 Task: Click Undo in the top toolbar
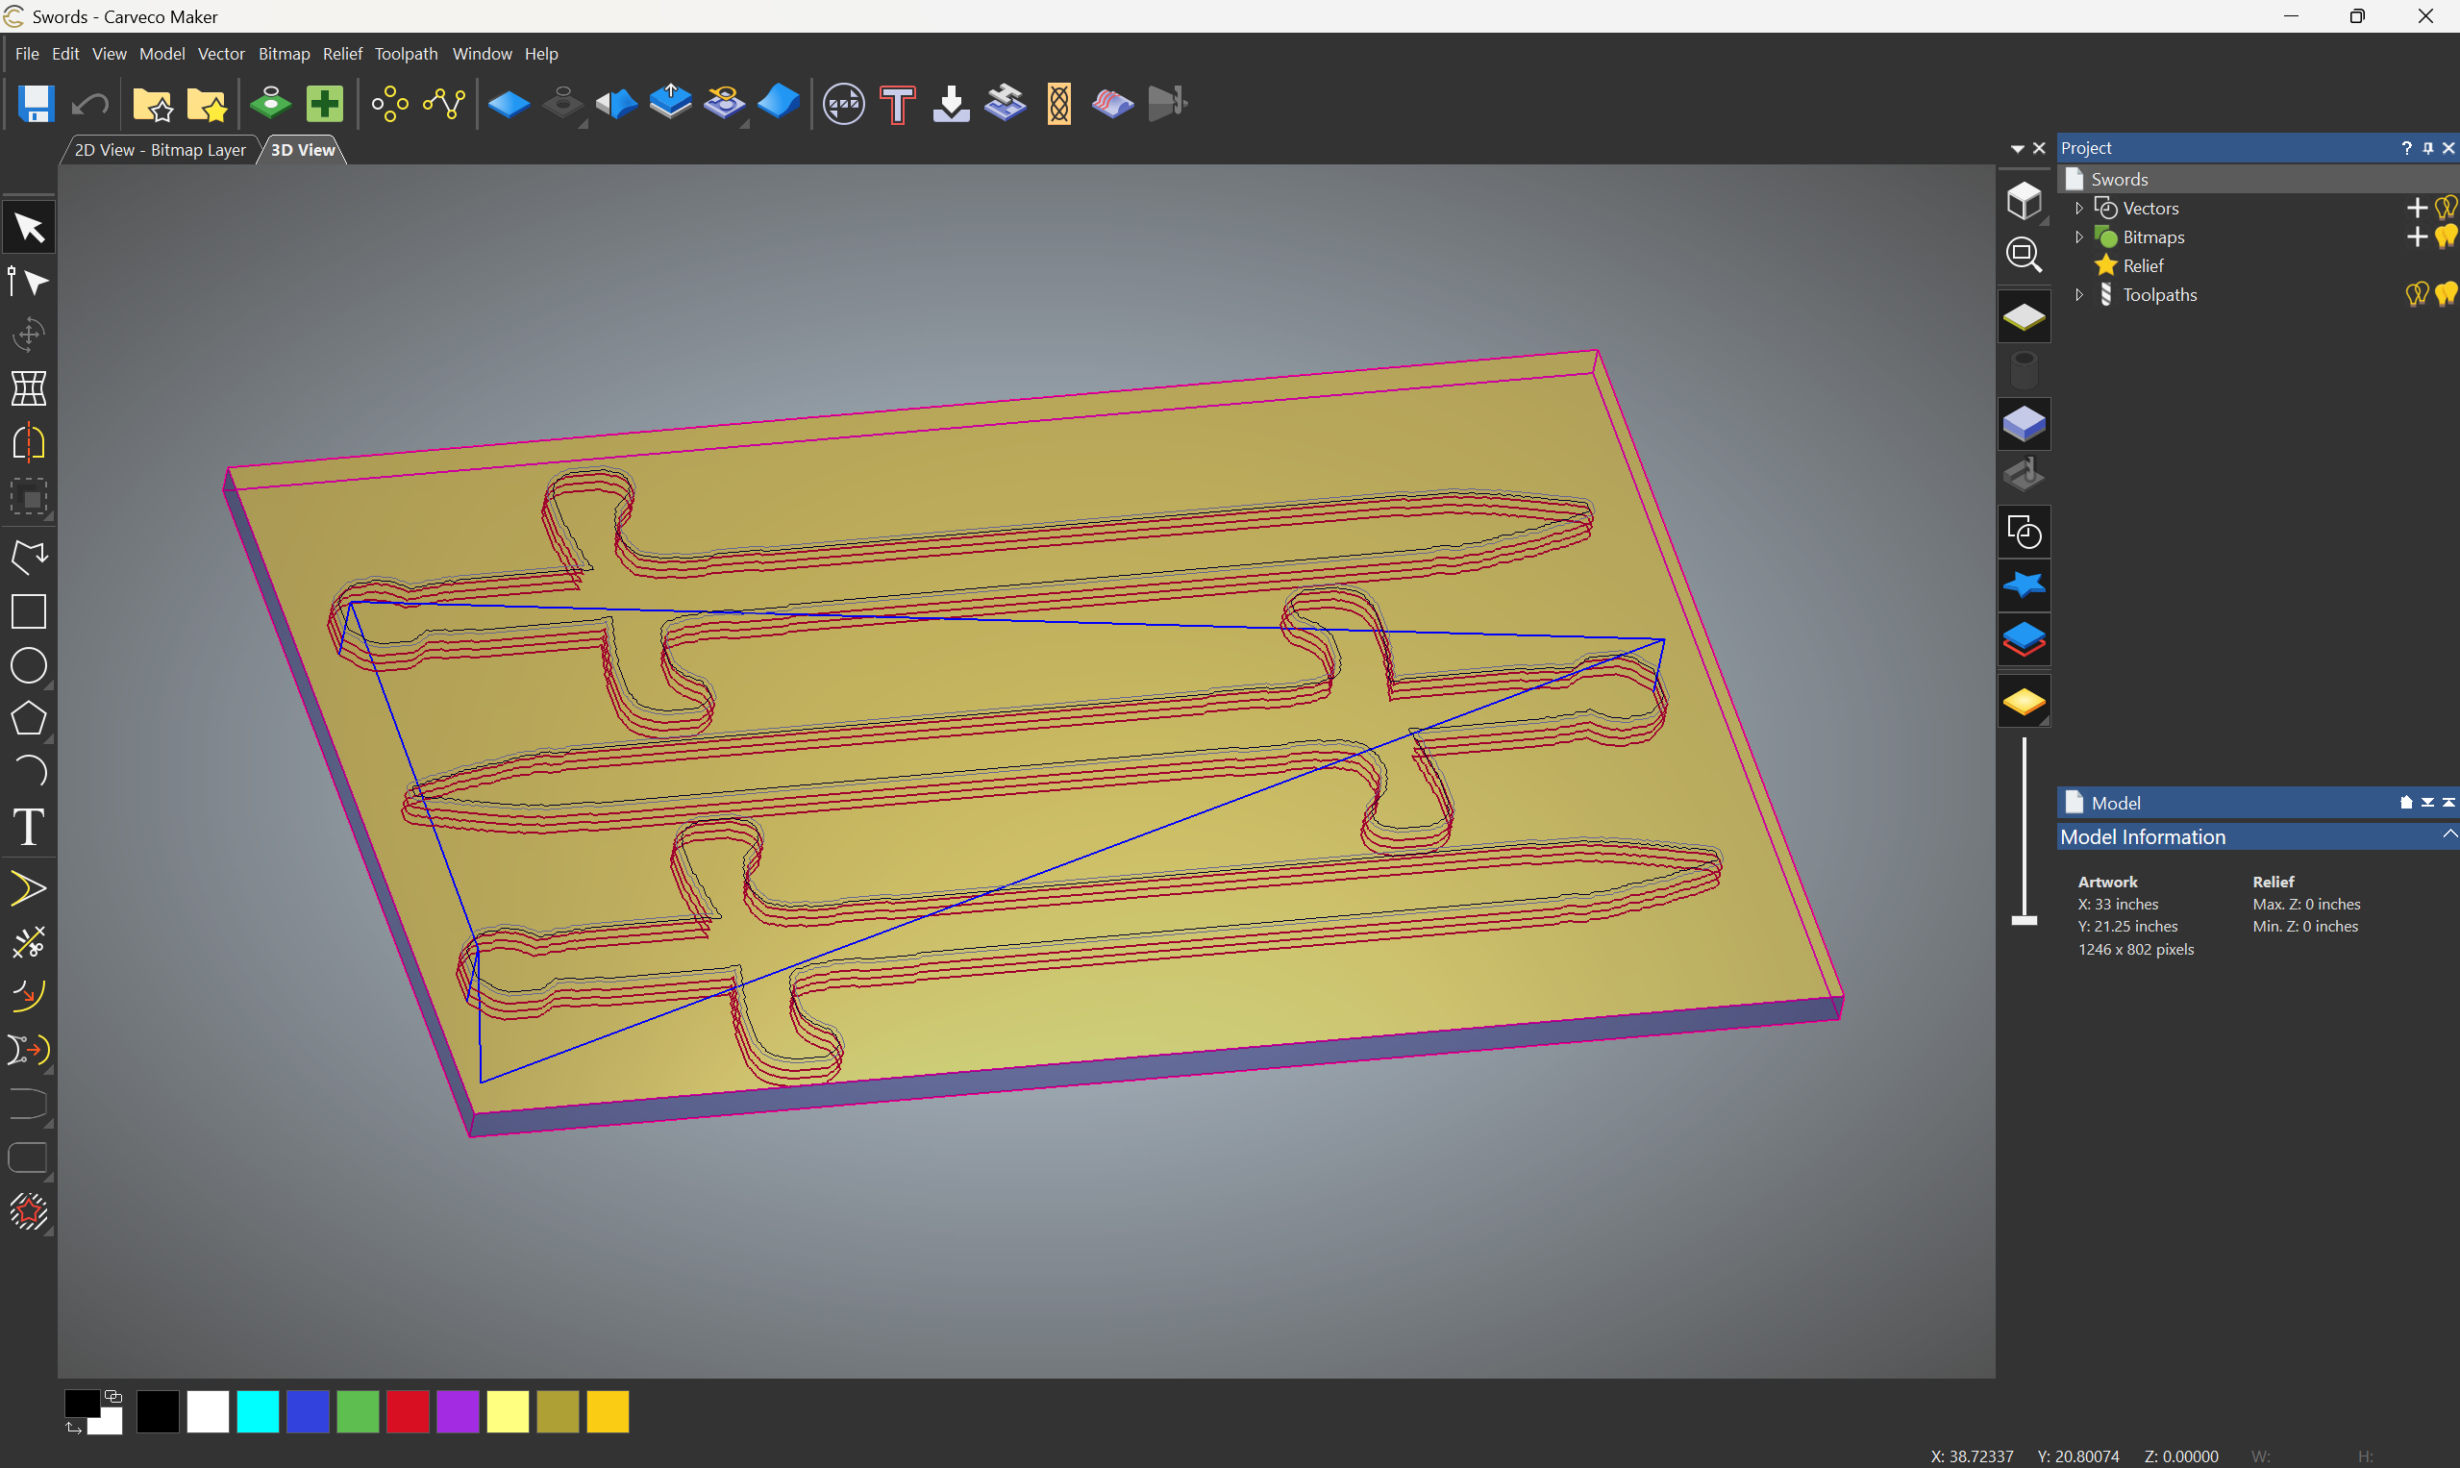tap(89, 103)
